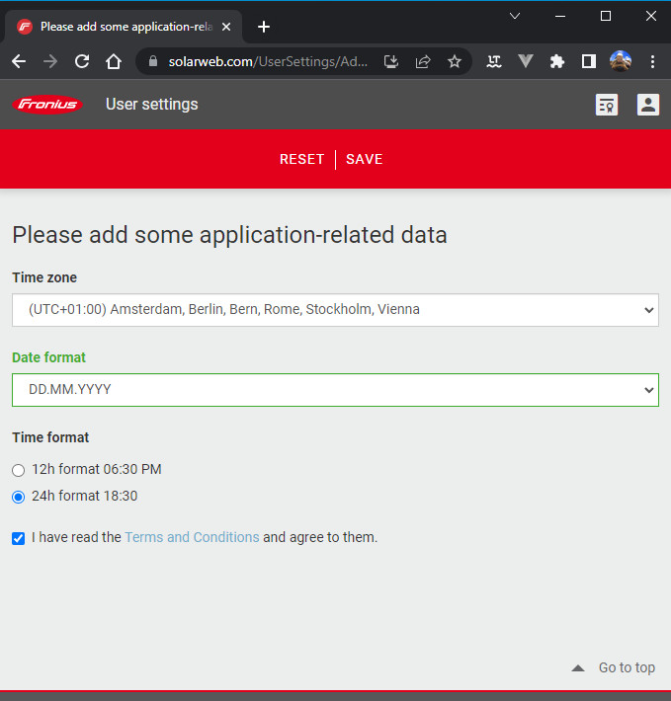671x701 pixels.
Task: Open the tab search chevron
Action: pyautogui.click(x=515, y=16)
